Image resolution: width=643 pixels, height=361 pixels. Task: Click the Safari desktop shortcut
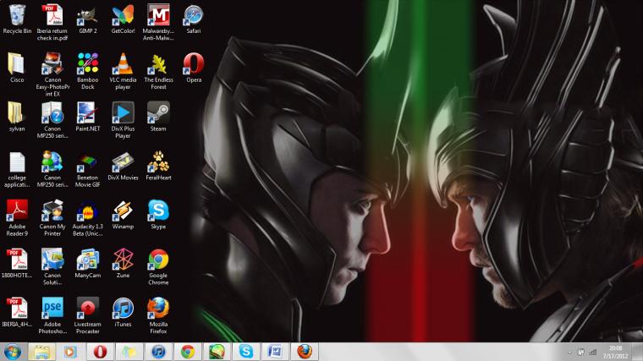click(x=194, y=19)
